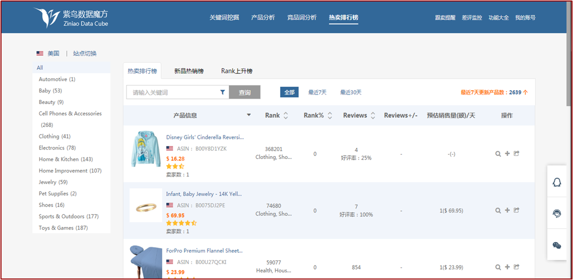
Task: Select the 全部 time filter
Action: (289, 92)
